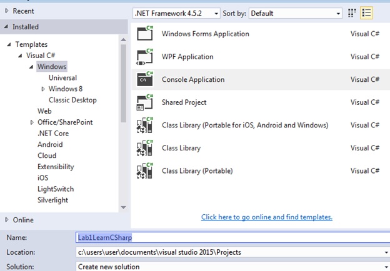Select the Universal category
Image resolution: width=390 pixels, height=271 pixels.
tap(62, 78)
